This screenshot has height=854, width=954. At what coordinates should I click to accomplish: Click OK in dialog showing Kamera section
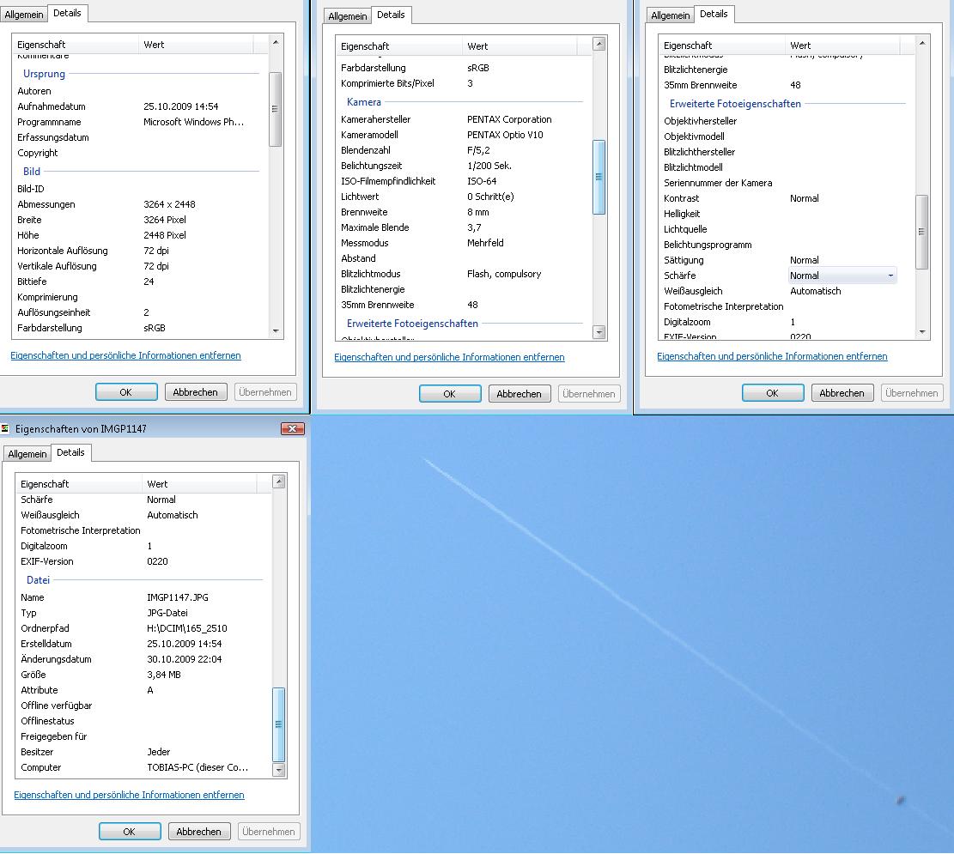(450, 394)
